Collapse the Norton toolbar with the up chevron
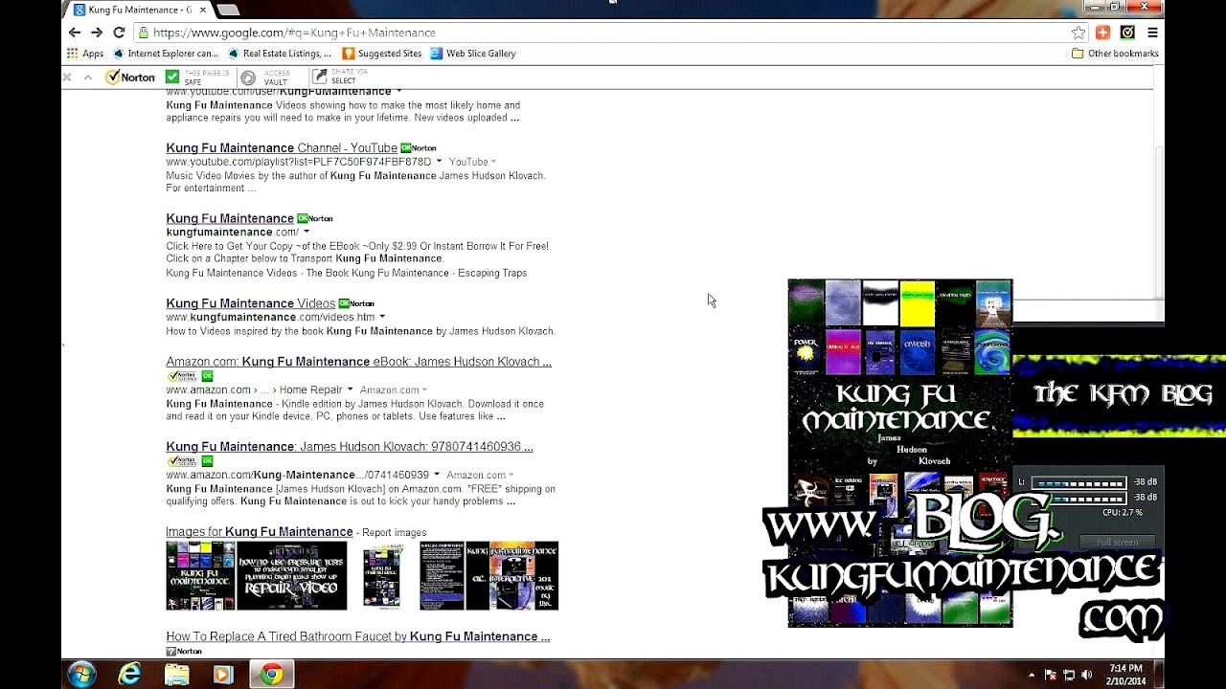The image size is (1226, 689). [x=87, y=78]
